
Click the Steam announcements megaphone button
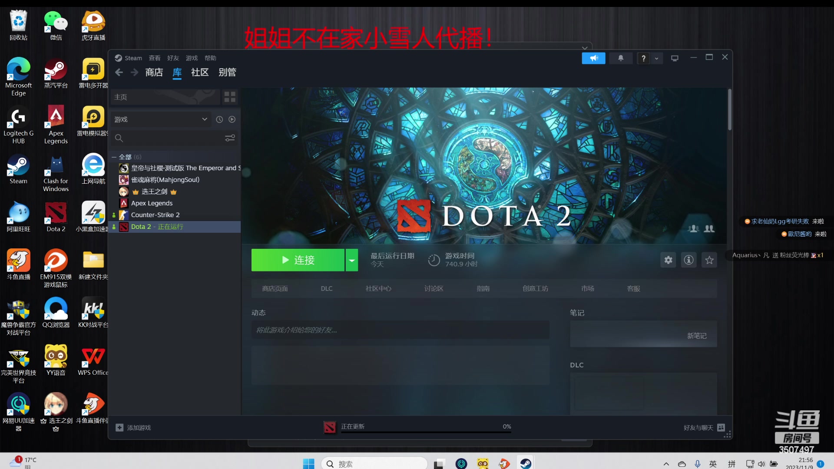pyautogui.click(x=593, y=58)
